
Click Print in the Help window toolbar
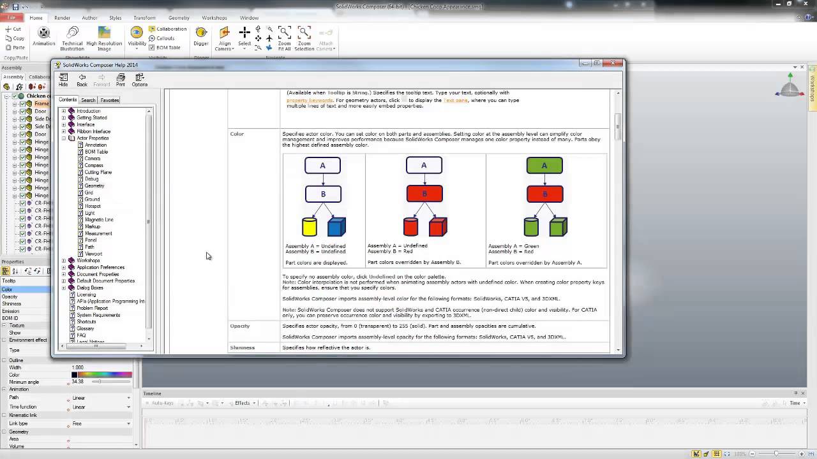pos(121,80)
